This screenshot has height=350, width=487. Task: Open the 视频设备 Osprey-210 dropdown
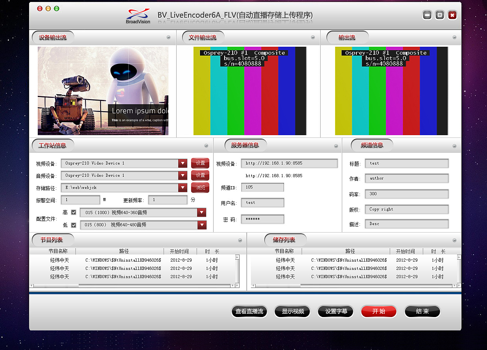tap(183, 163)
